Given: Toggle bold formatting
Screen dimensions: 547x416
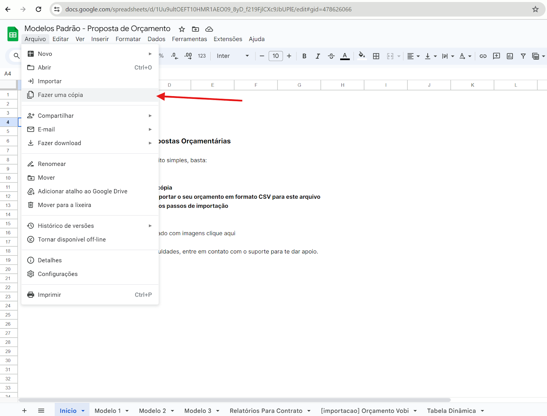Looking at the screenshot, I should tap(304, 56).
